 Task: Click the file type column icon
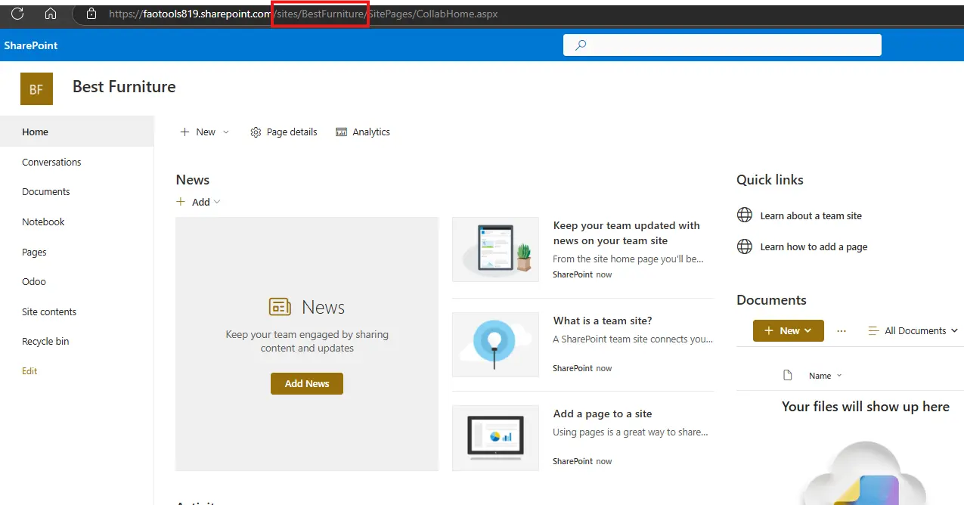point(788,376)
